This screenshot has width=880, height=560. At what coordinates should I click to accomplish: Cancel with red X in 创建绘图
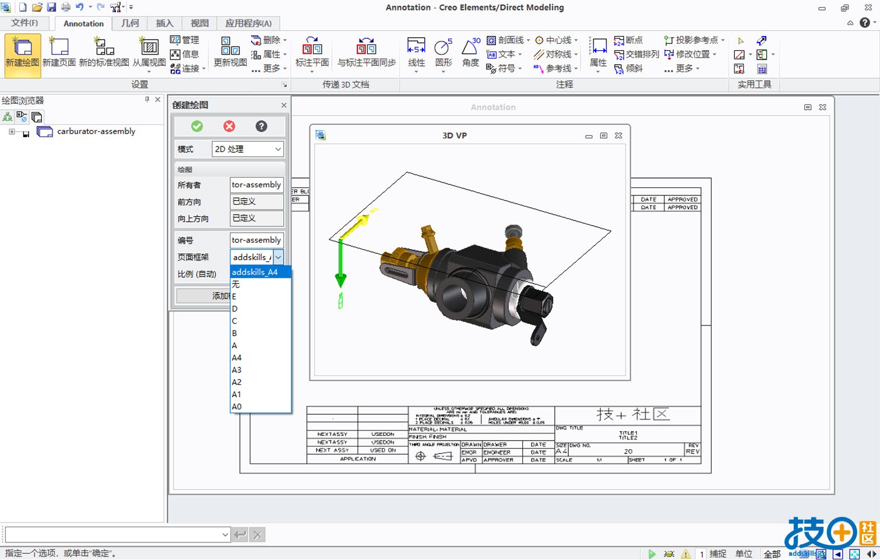pyautogui.click(x=229, y=126)
